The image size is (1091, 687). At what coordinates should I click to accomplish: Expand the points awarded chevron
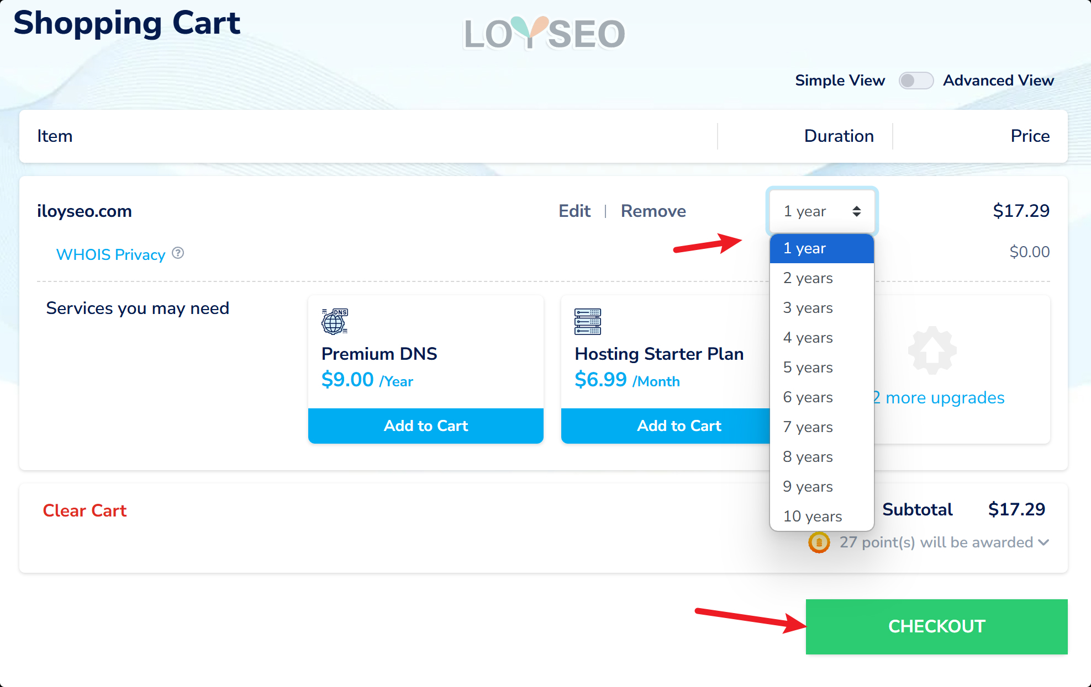point(1043,542)
